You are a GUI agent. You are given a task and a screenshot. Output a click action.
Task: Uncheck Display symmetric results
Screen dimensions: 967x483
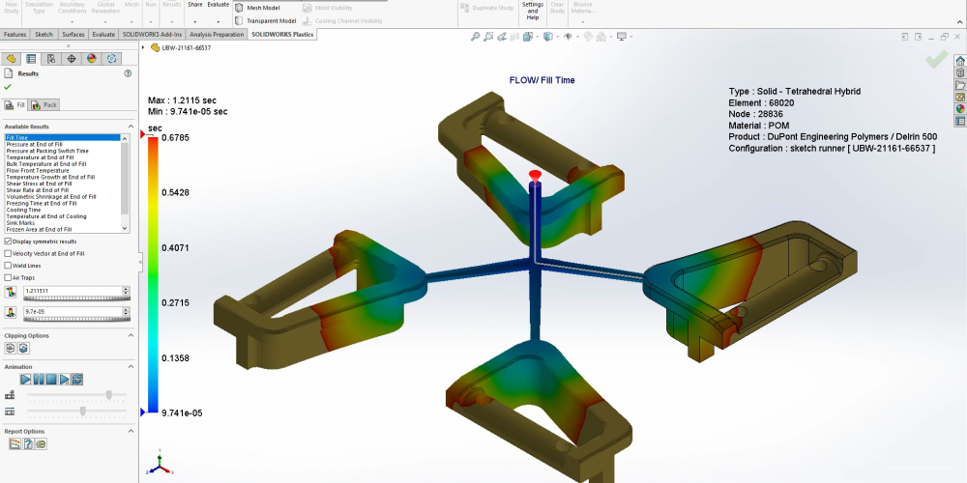(9, 241)
